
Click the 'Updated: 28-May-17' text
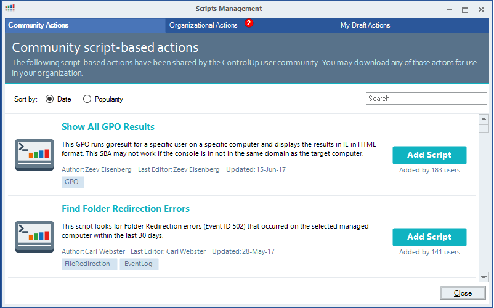click(243, 251)
